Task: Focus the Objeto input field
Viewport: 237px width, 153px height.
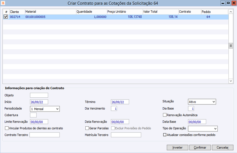Action: 39,95
